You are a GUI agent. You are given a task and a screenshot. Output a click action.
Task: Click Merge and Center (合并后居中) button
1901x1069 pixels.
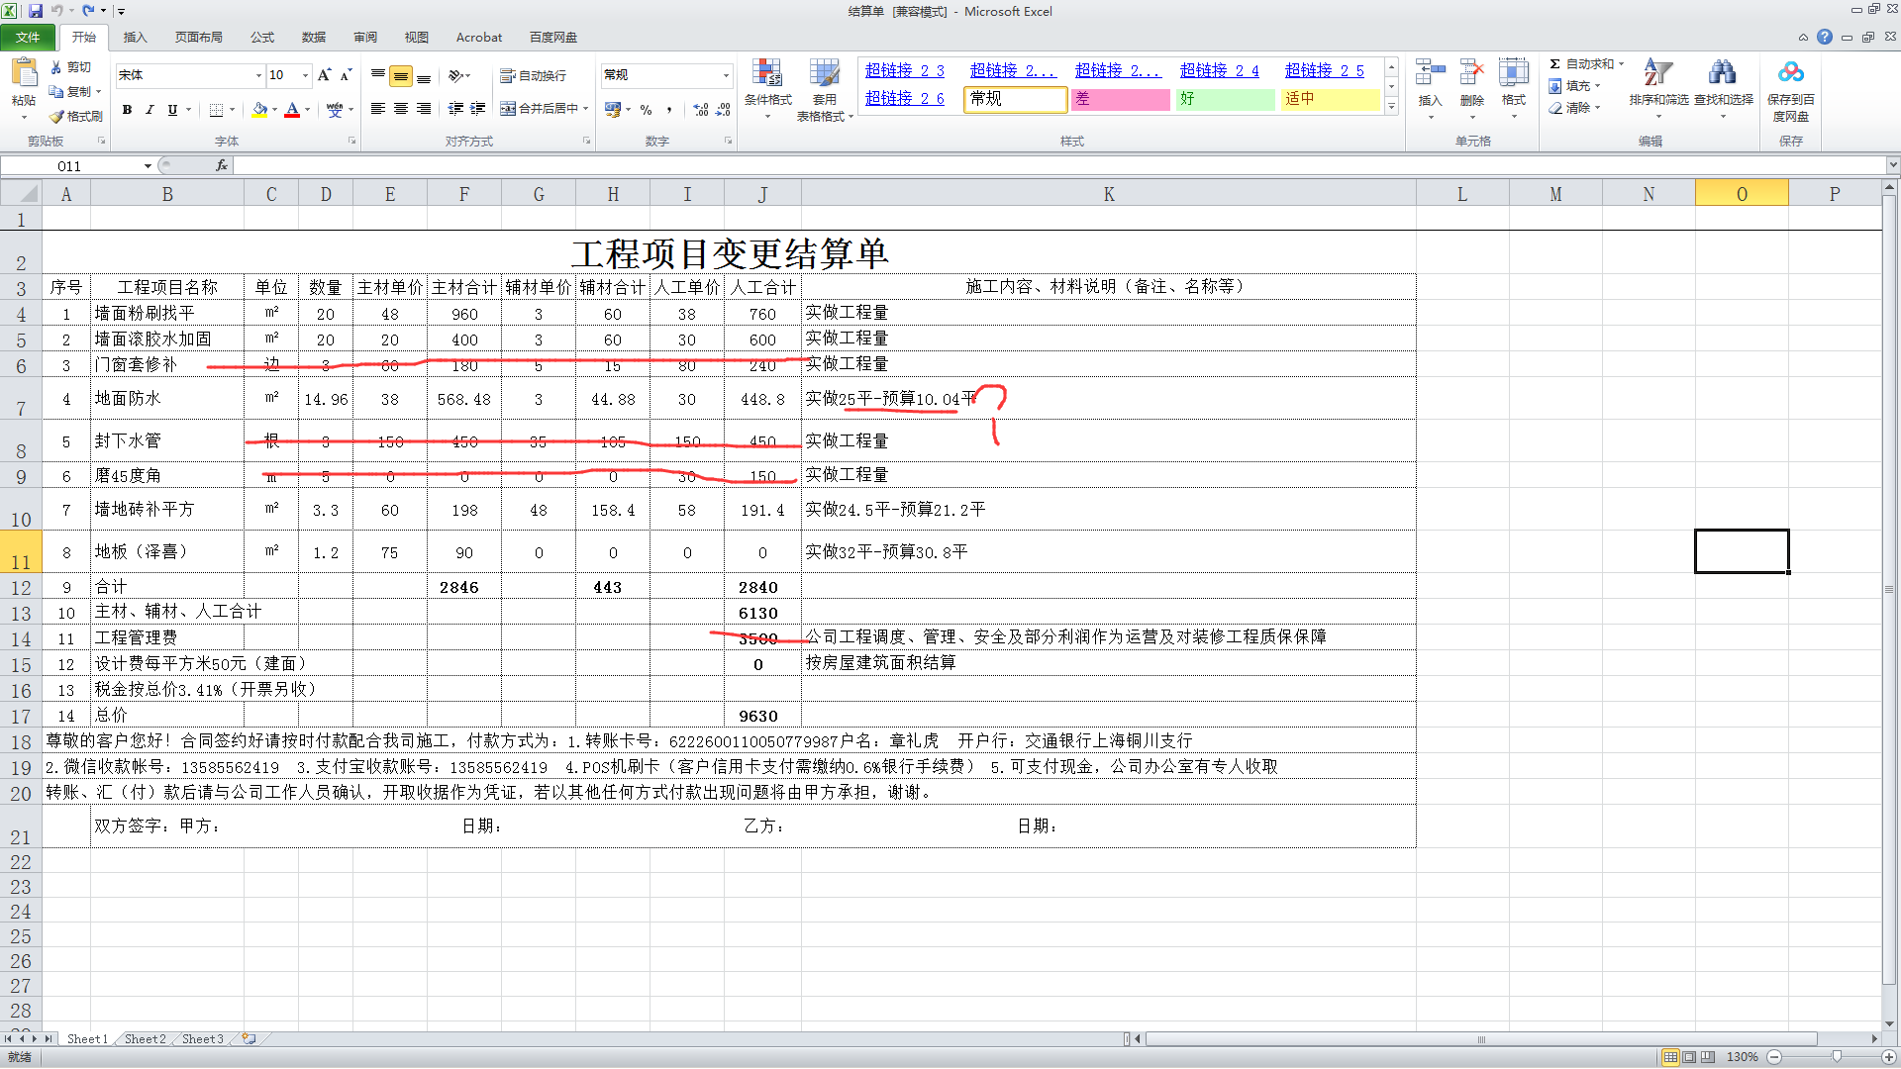(x=540, y=109)
